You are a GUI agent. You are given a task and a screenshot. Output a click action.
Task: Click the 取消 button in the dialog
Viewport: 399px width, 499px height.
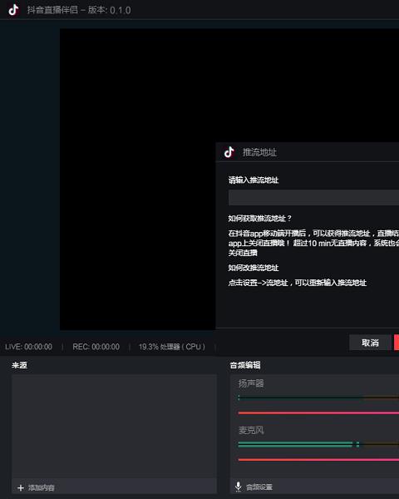click(x=370, y=343)
